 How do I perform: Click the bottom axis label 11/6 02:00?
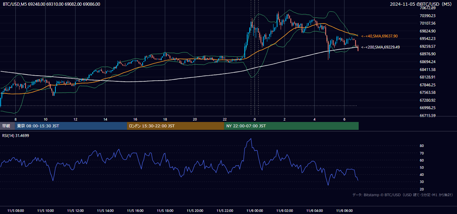pos(284,210)
